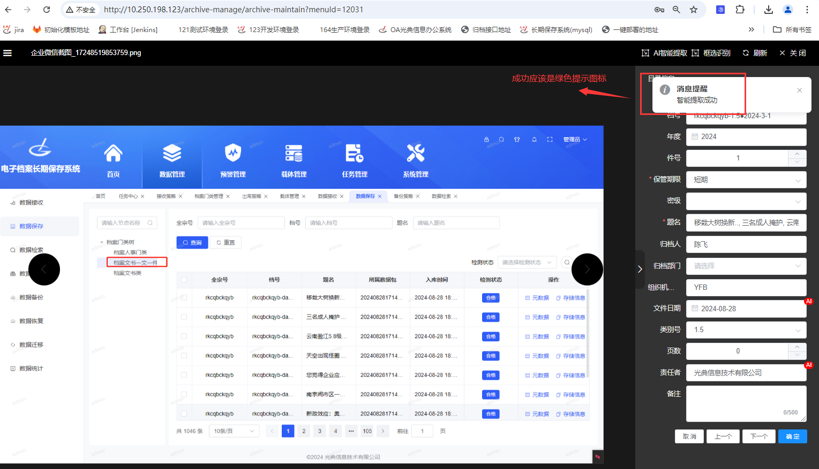Screen dimensions: 819x469
Task: Bookmark this page with the star icon
Action: 694,10
